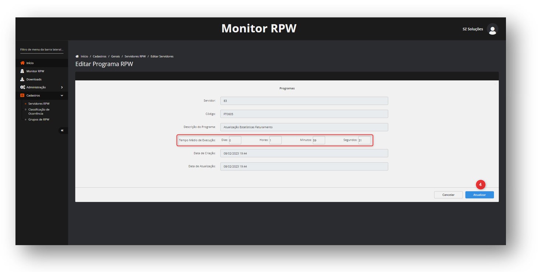Open Servidores RPW submenu item
The height and width of the screenshot is (272, 538).
click(x=39, y=103)
